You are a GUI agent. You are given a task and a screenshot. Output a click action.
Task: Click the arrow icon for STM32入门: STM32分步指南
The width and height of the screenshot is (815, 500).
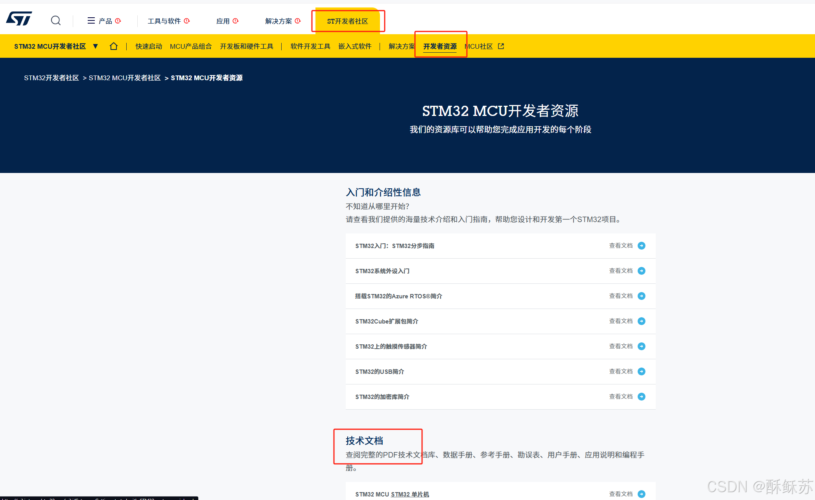click(642, 246)
